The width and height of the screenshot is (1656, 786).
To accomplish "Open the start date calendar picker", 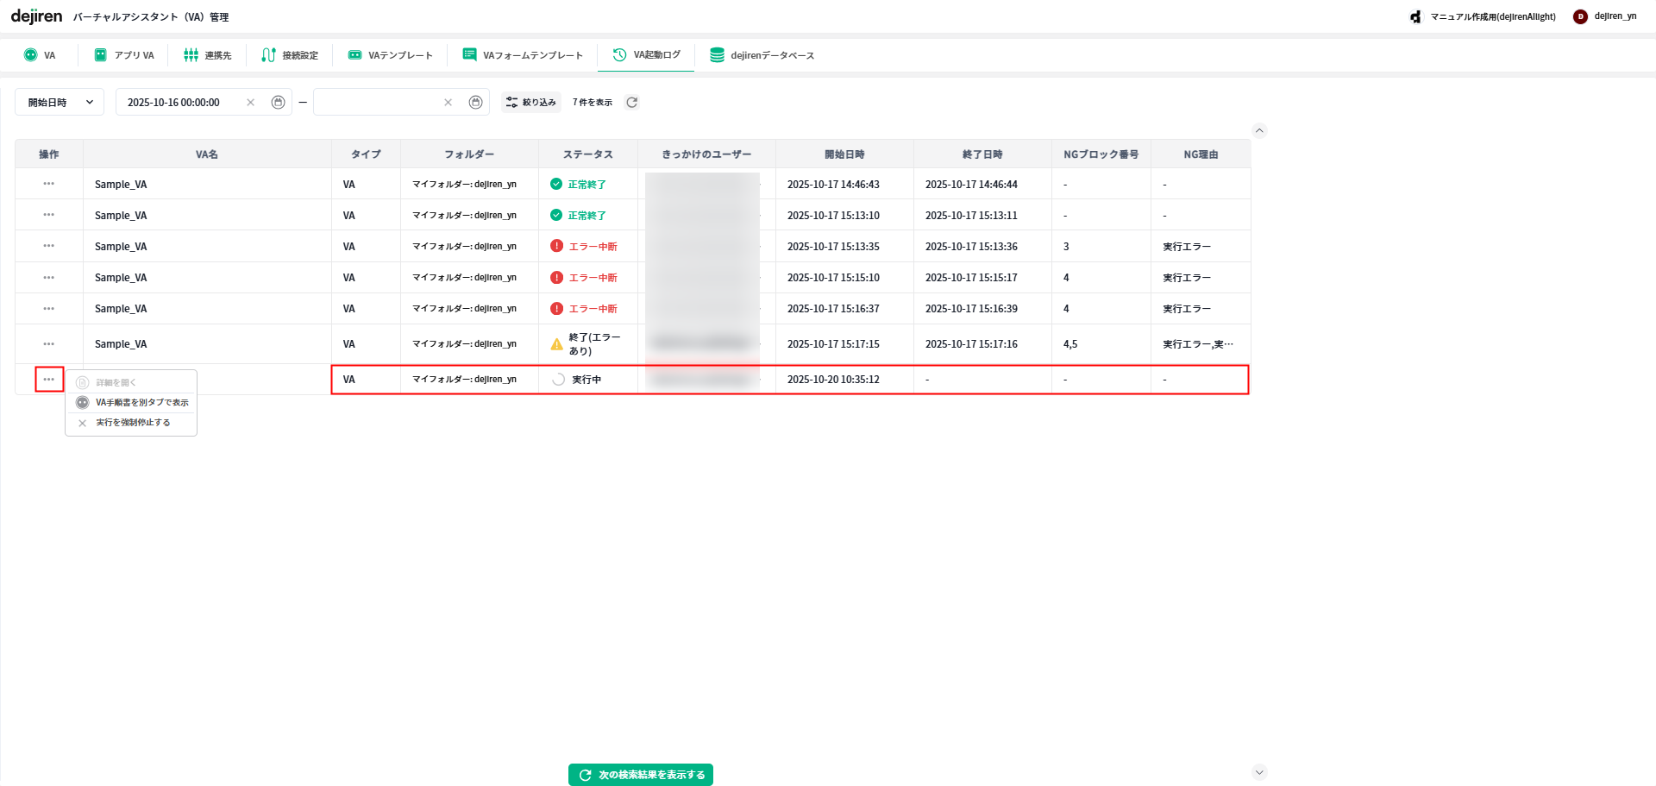I will click(278, 102).
